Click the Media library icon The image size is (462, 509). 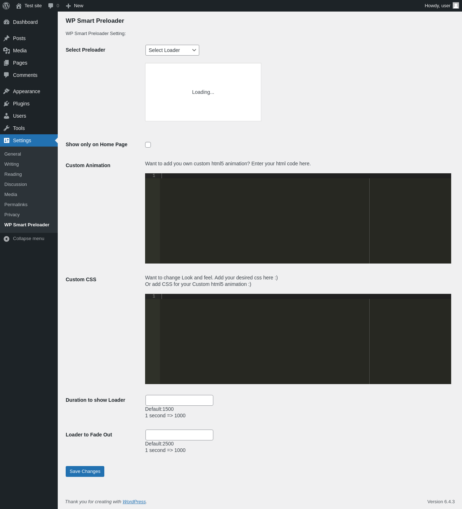pyautogui.click(x=6, y=51)
